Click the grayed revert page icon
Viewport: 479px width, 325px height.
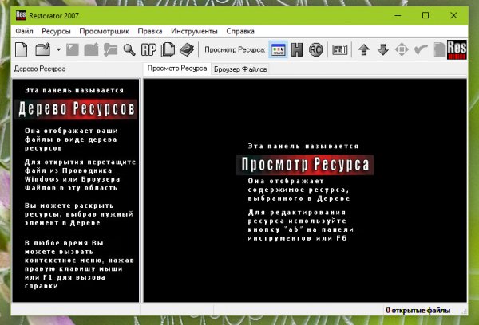pyautogui.click(x=439, y=49)
